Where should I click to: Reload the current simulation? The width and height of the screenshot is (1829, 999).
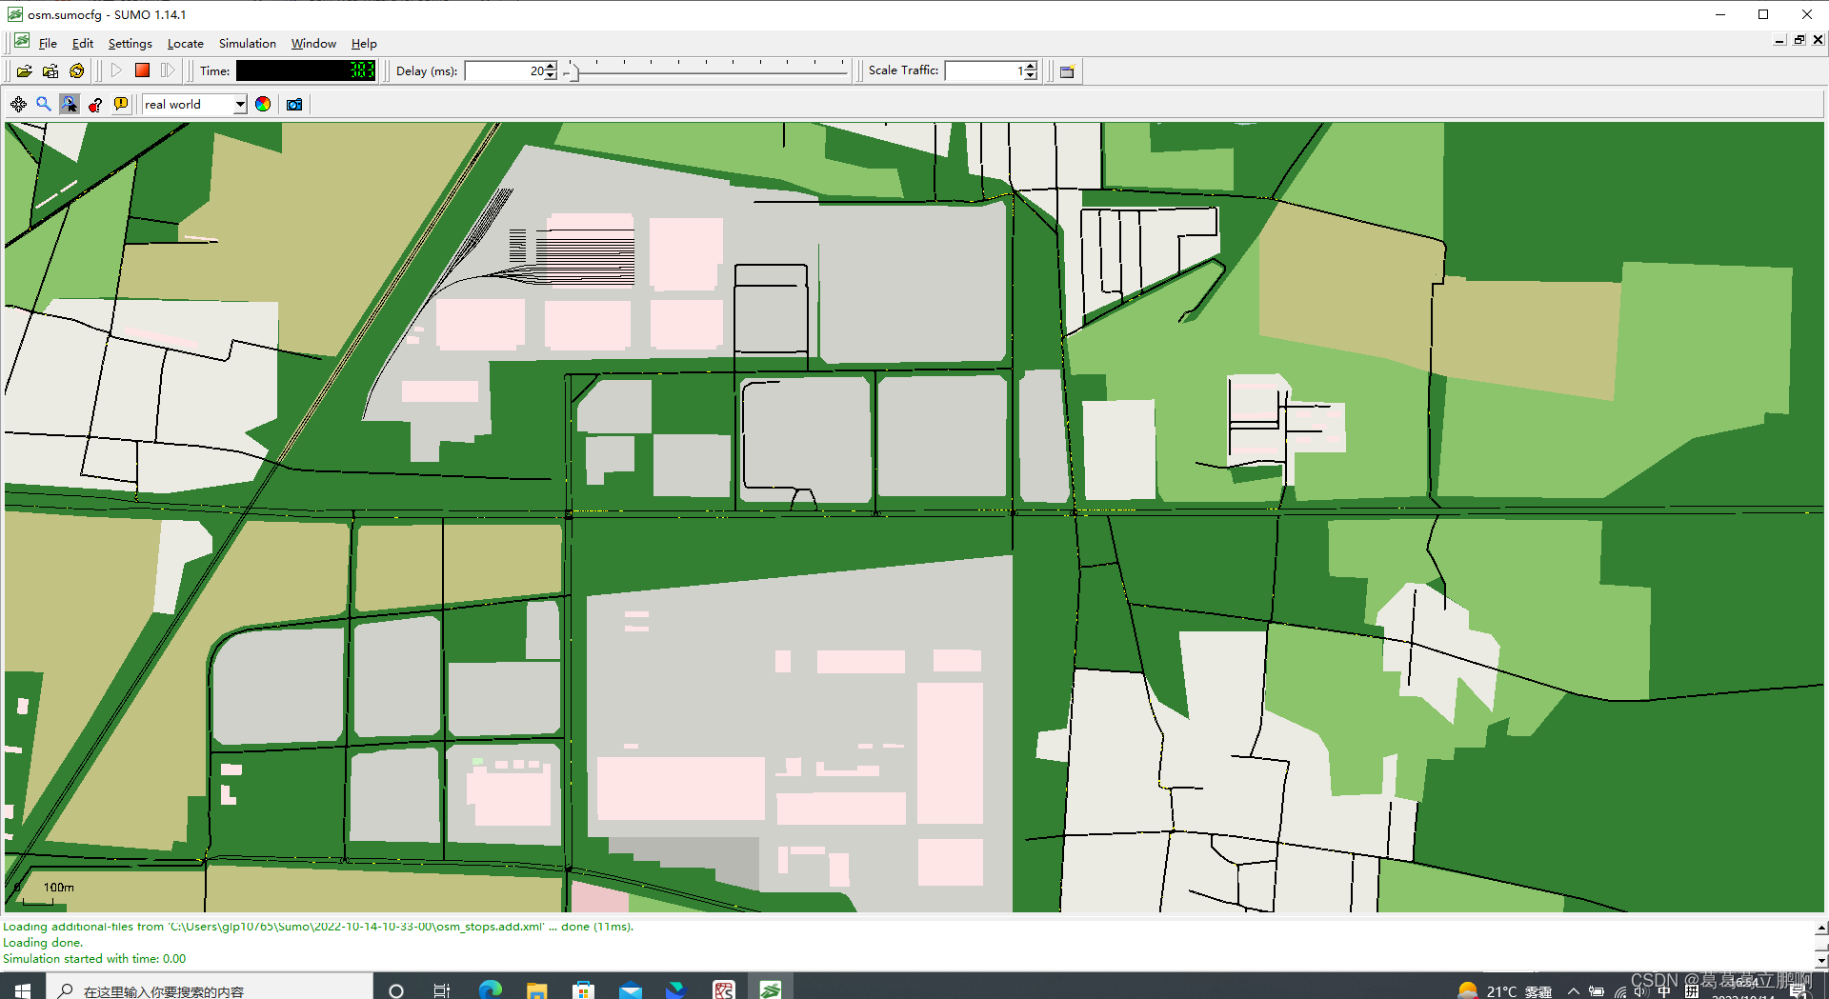tap(77, 70)
